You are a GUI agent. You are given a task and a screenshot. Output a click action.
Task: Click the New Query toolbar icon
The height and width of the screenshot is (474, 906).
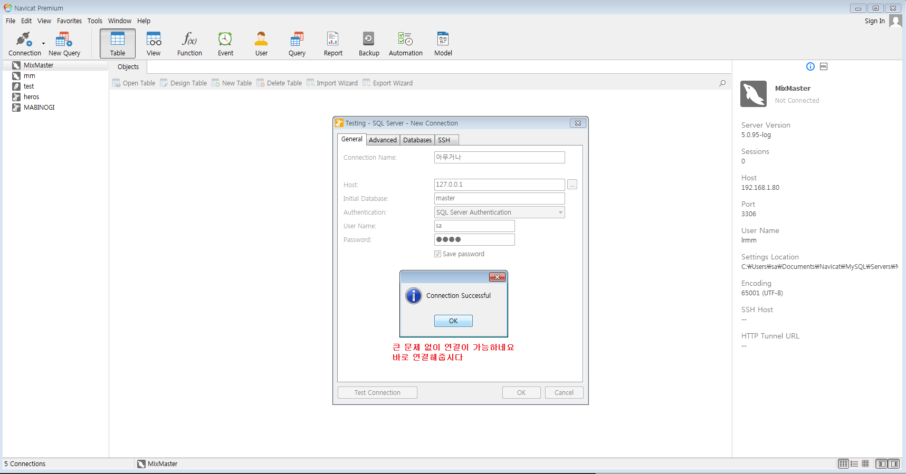tap(64, 43)
